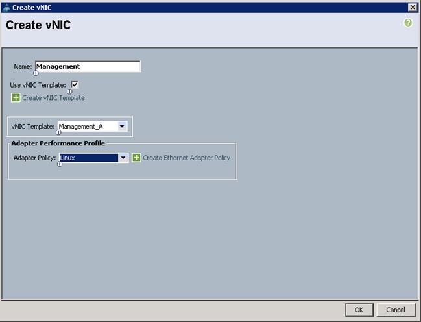Close the Create vNIC window
Screen dimensions: 421x322
coord(413,8)
